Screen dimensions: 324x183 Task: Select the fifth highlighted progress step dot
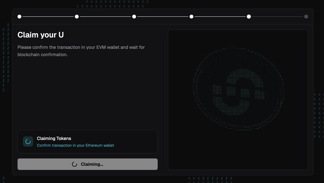click(249, 16)
